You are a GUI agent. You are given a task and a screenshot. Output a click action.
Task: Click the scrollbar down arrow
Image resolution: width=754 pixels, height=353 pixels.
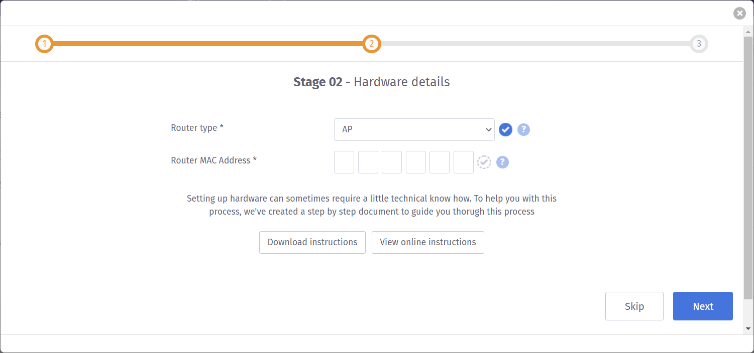(x=748, y=329)
